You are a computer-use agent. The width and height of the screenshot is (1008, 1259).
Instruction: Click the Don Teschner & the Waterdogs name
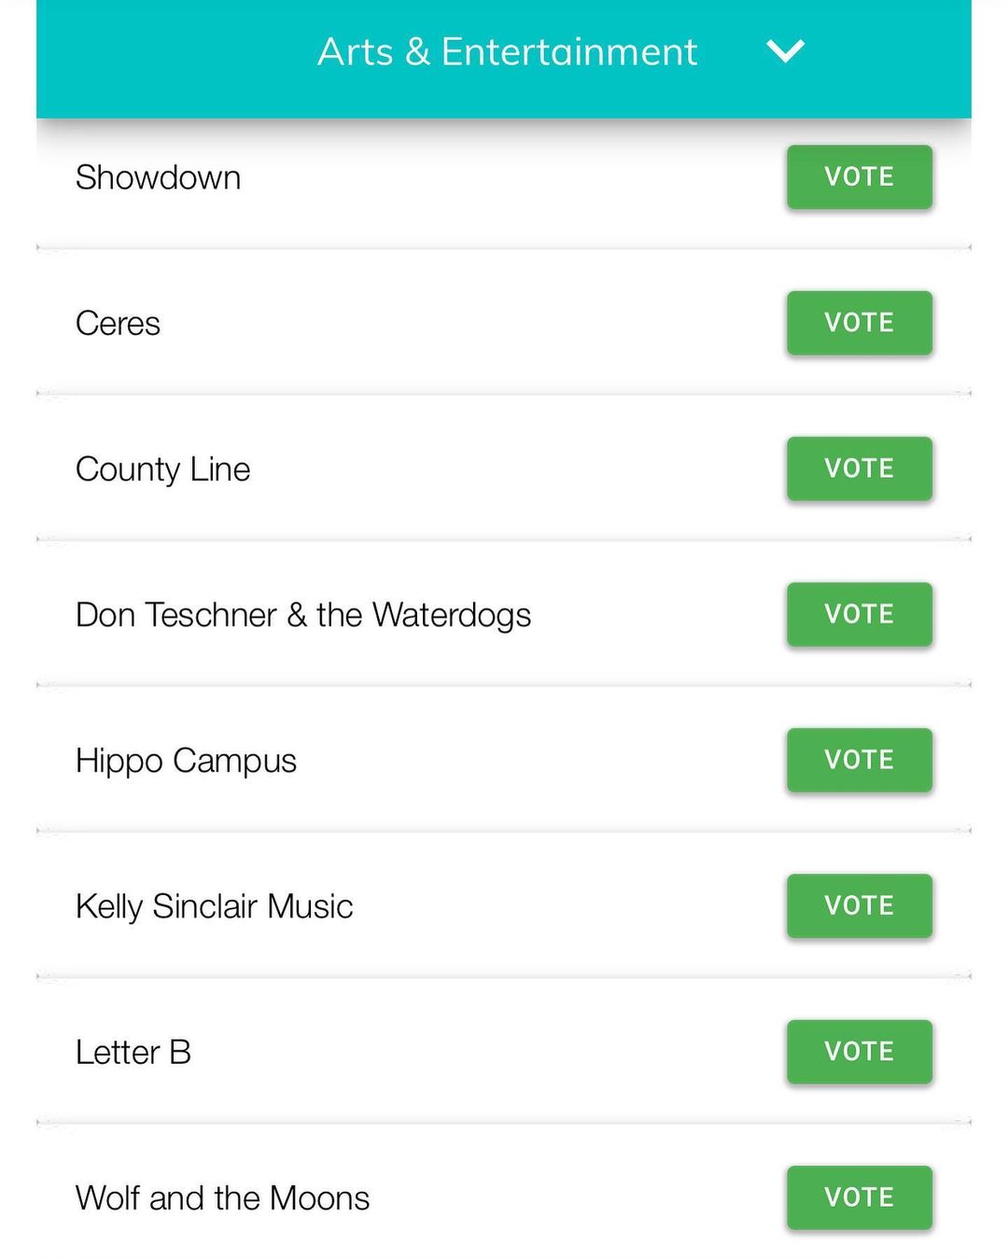pos(302,615)
